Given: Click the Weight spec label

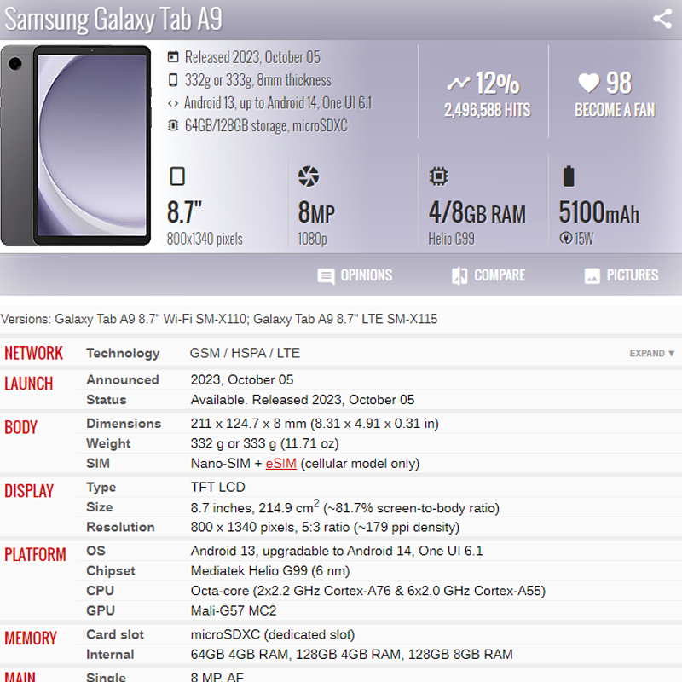Looking at the screenshot, I should (x=108, y=443).
